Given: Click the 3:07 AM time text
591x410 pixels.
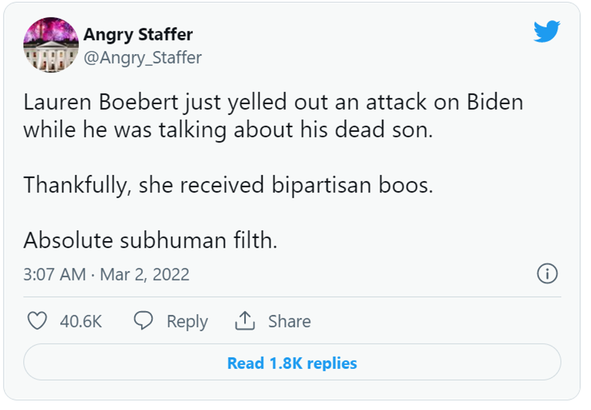Looking at the screenshot, I should coord(54,274).
